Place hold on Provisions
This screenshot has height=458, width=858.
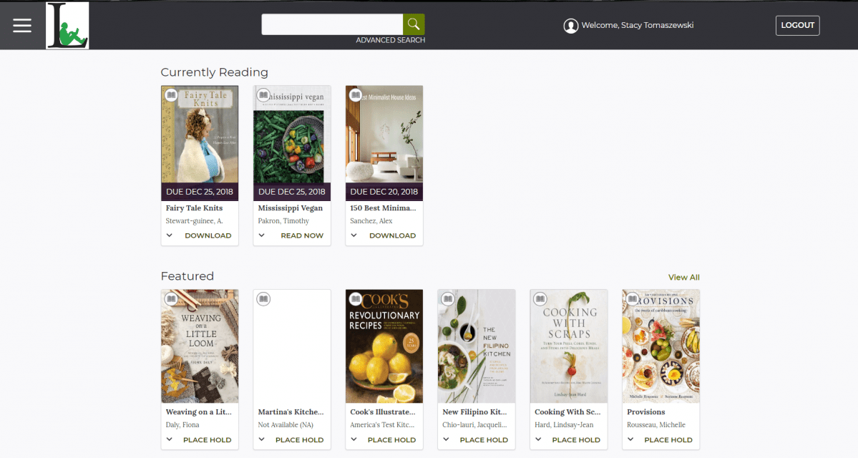(x=668, y=440)
